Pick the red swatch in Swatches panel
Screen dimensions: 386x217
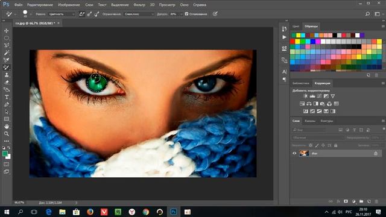click(293, 42)
